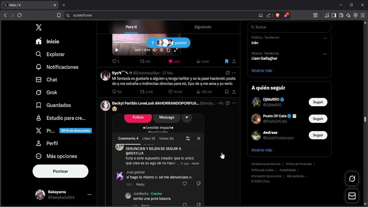Open more options on Becky post

(234, 103)
